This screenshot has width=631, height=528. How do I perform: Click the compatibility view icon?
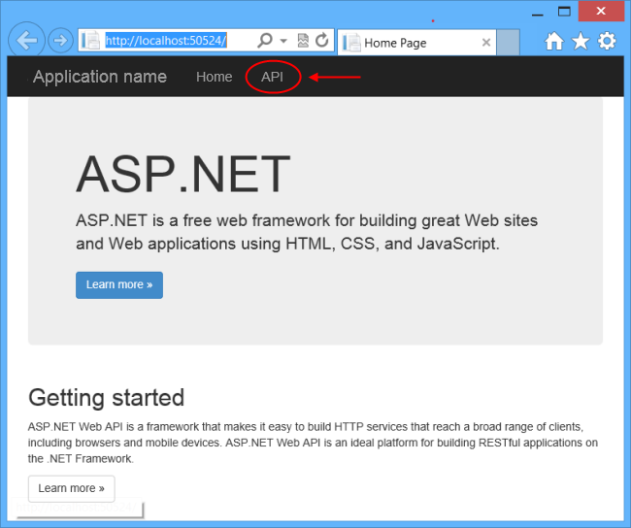coord(303,40)
